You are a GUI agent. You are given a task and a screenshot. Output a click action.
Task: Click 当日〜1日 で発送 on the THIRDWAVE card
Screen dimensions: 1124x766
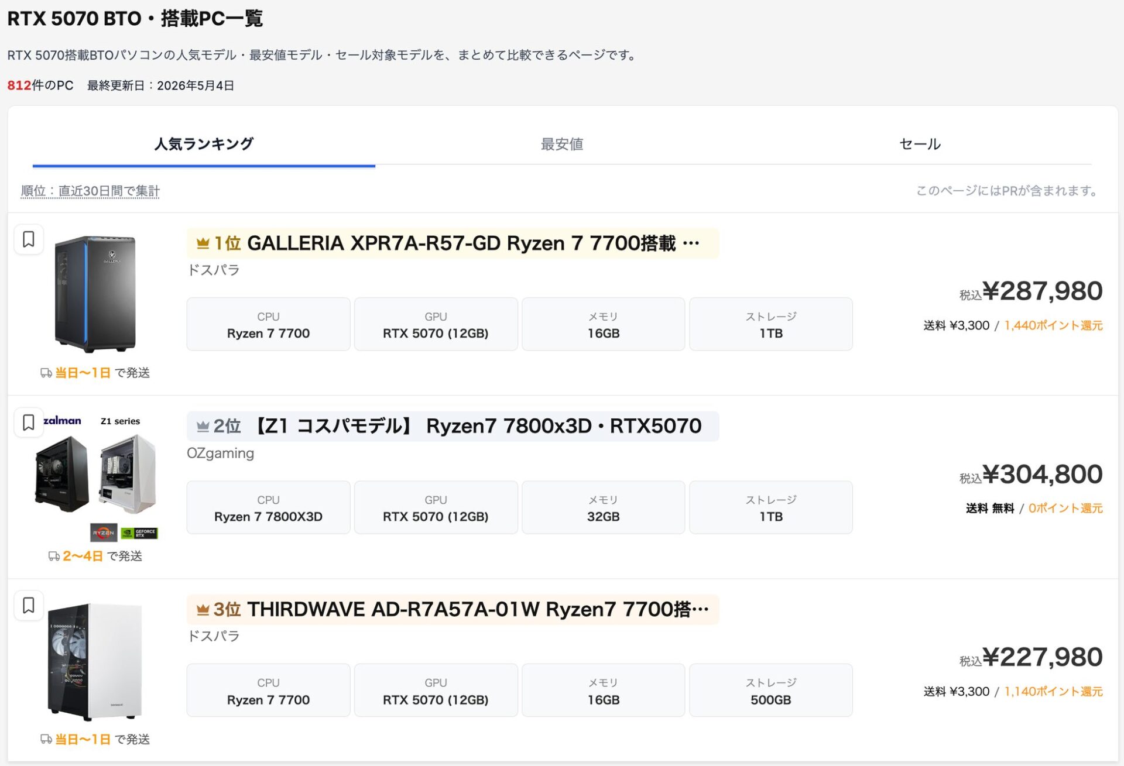click(x=102, y=739)
